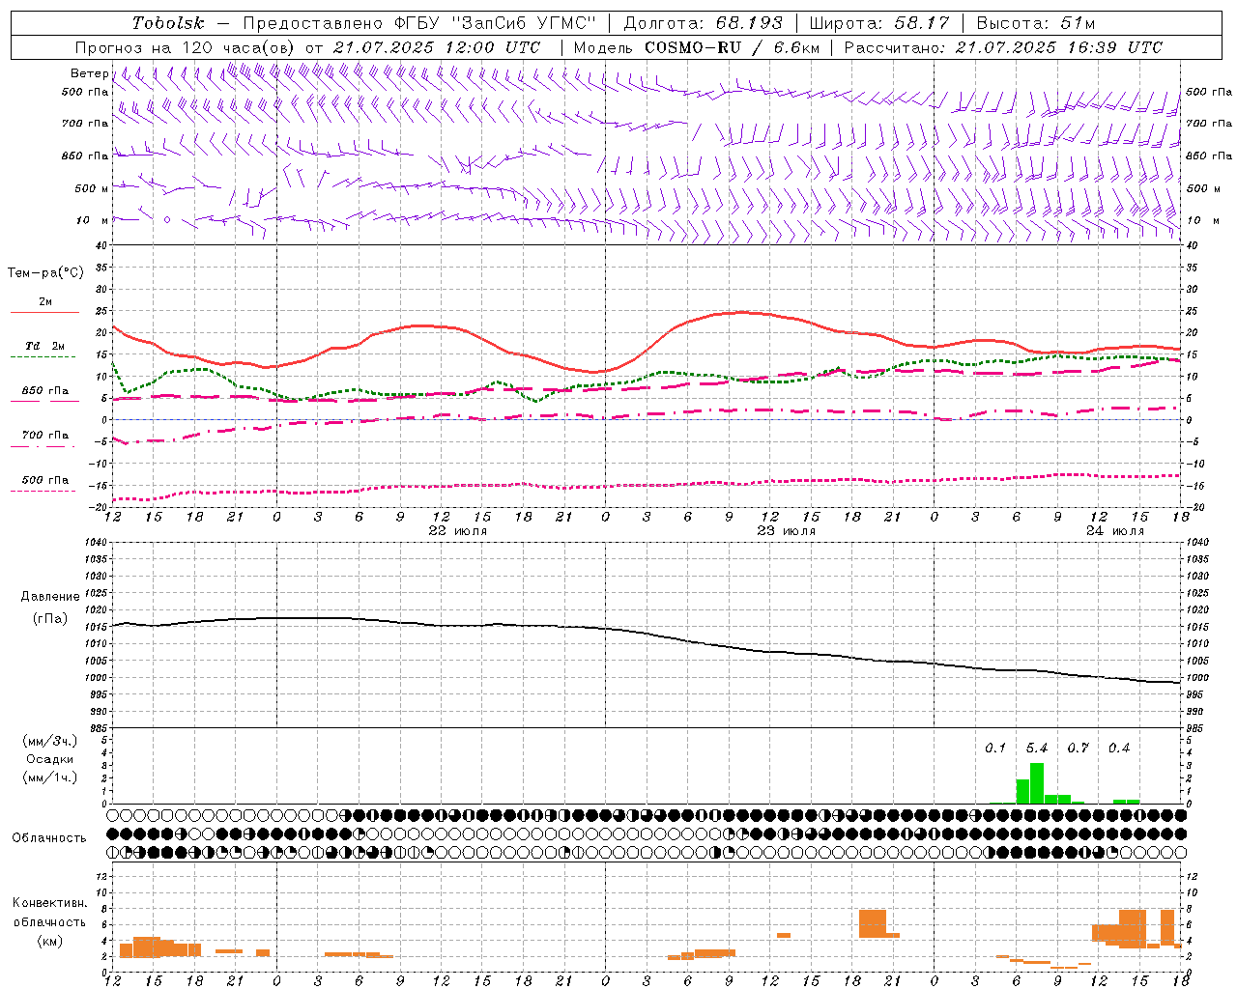Click the '(км)' convective cloud unit label
1237x989 pixels.
(x=49, y=941)
